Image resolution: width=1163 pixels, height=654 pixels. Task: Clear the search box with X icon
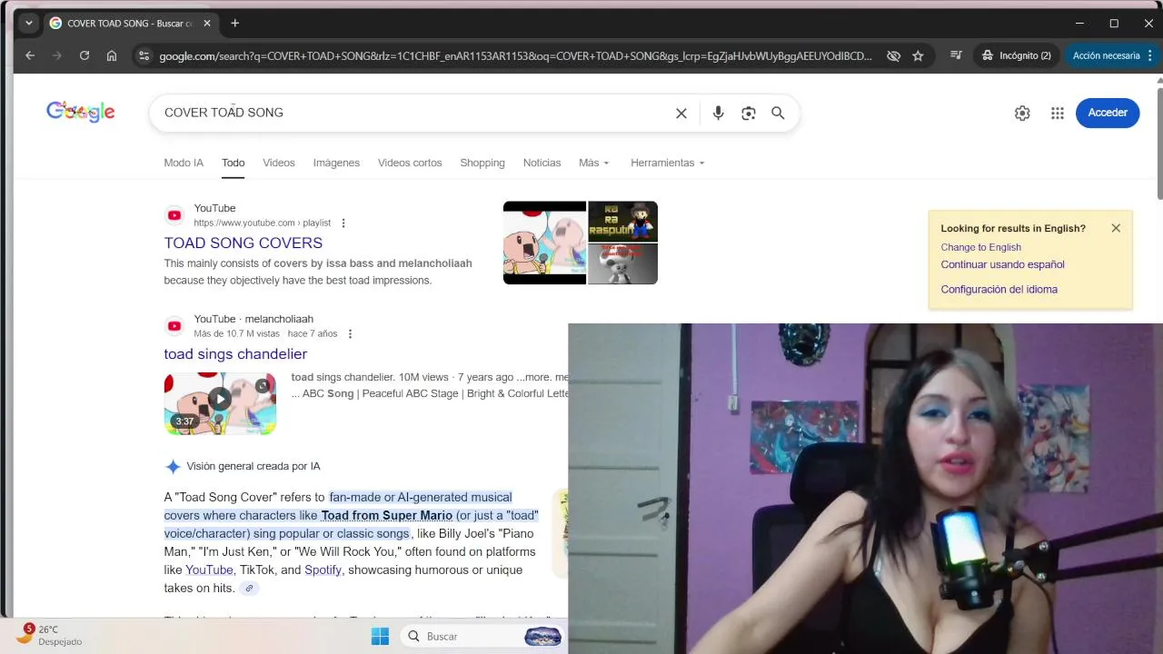click(681, 113)
